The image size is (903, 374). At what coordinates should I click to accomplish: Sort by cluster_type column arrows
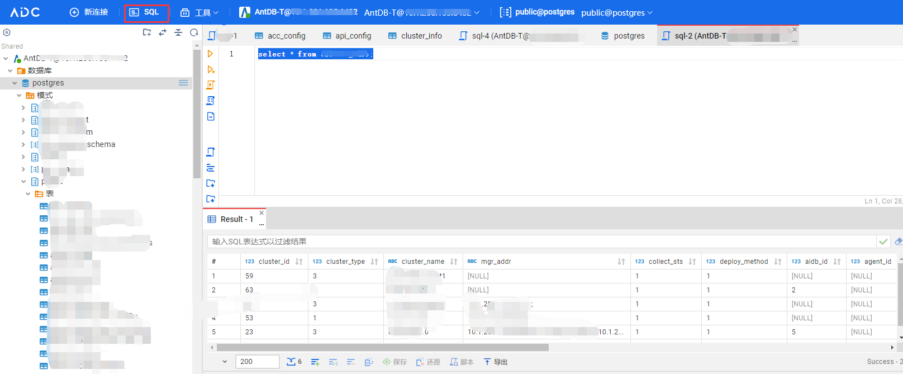coord(374,262)
